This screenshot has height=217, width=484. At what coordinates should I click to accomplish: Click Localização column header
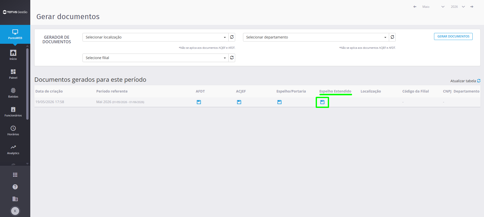pos(371,91)
